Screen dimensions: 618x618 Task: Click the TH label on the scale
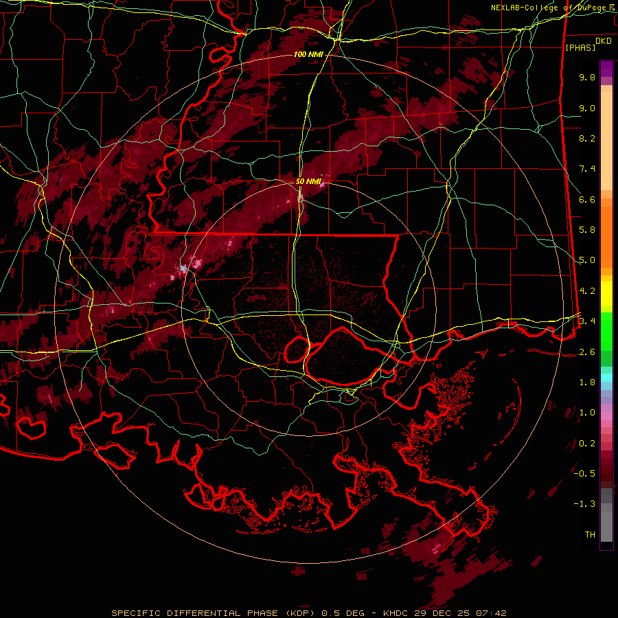pyautogui.click(x=590, y=535)
